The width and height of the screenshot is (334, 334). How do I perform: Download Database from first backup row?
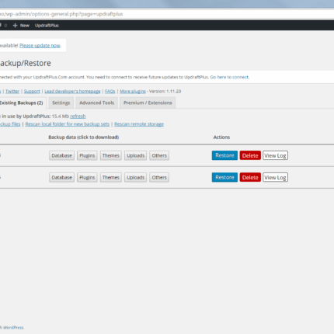pos(62,155)
